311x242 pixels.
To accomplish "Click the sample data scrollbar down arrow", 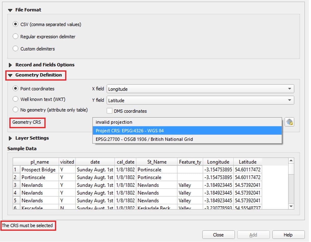I will tap(291, 206).
